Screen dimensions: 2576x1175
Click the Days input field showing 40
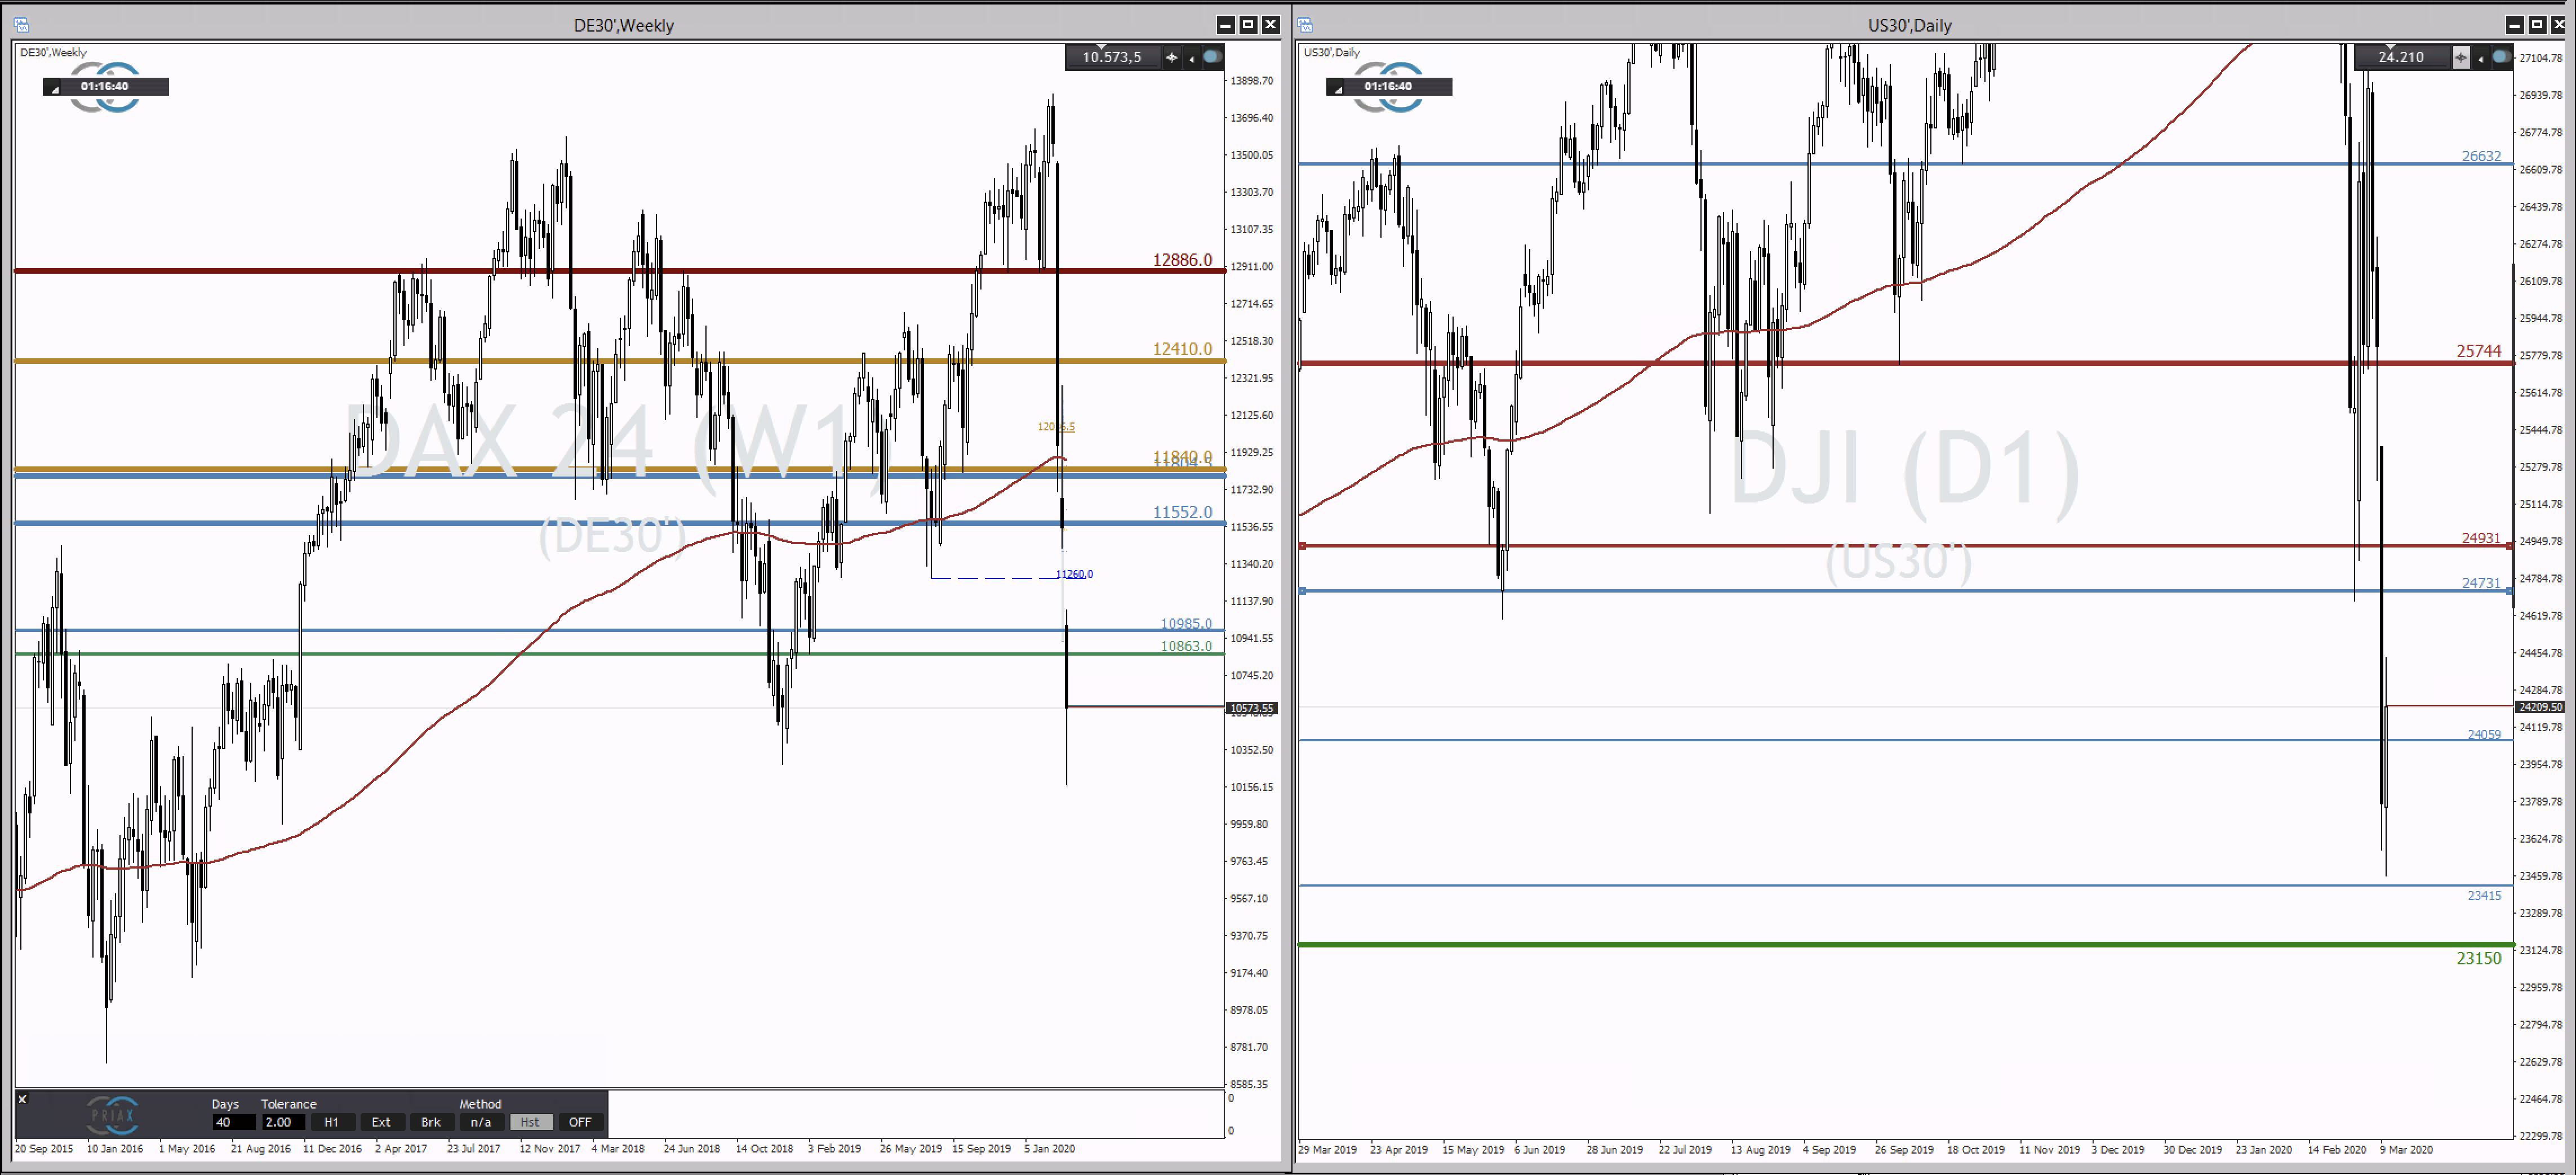(234, 1122)
